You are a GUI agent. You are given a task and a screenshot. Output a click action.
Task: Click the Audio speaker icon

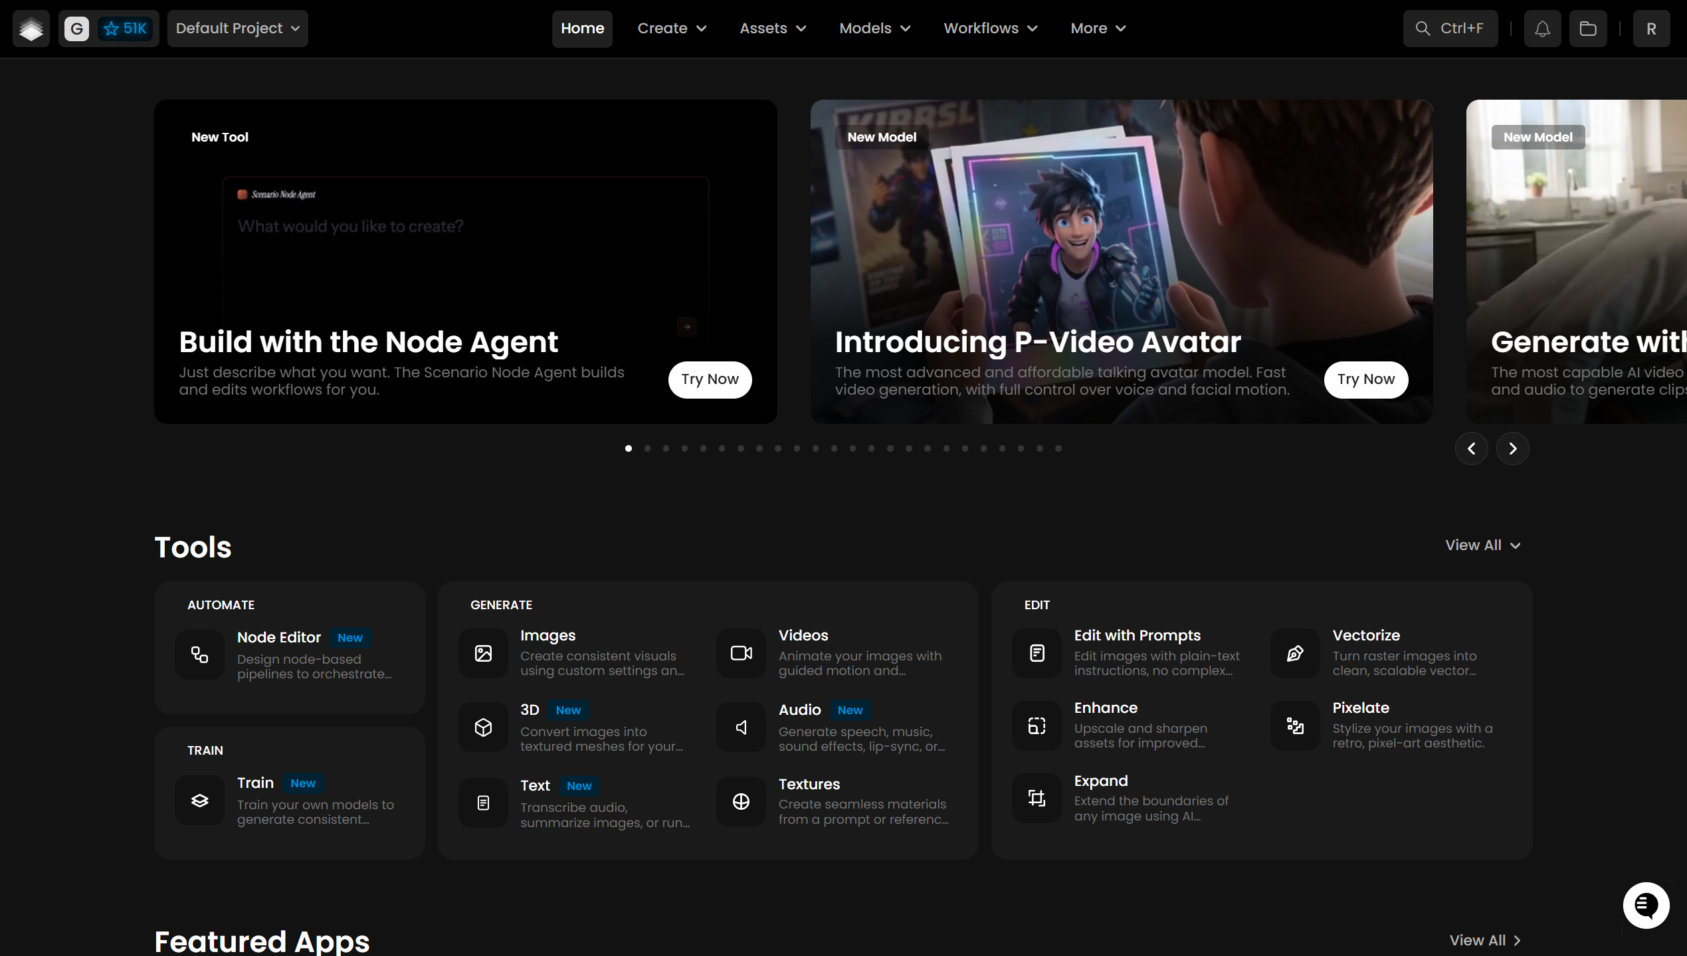tap(741, 727)
